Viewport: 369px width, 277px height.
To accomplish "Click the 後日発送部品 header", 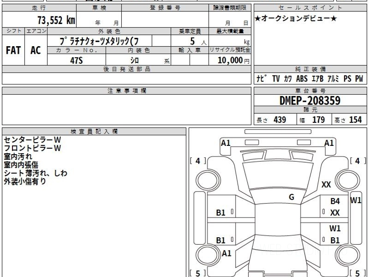I will tap(127, 69).
